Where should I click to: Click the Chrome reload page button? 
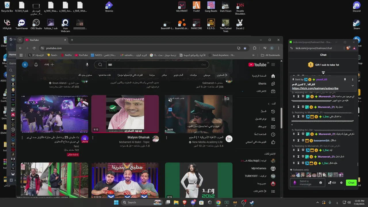(x=34, y=48)
